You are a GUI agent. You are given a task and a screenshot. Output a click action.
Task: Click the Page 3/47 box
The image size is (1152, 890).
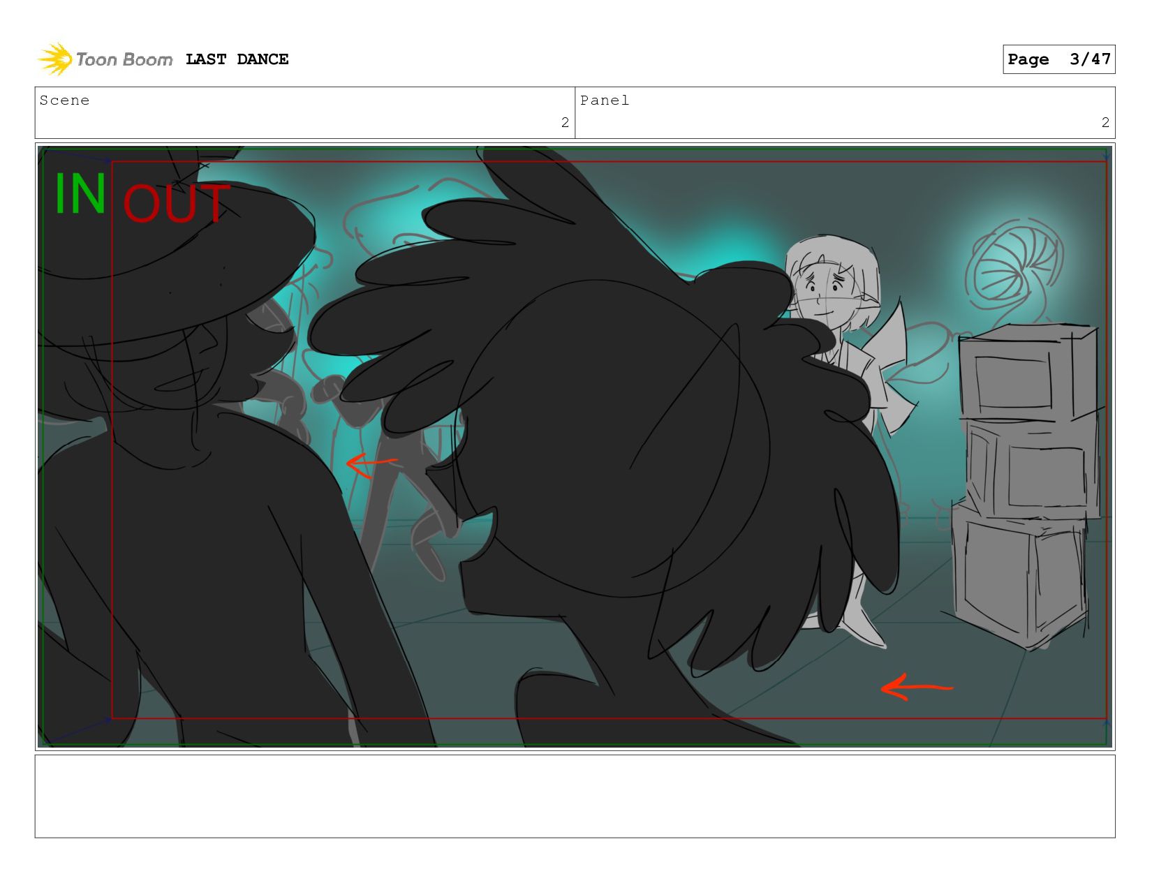pos(1058,59)
